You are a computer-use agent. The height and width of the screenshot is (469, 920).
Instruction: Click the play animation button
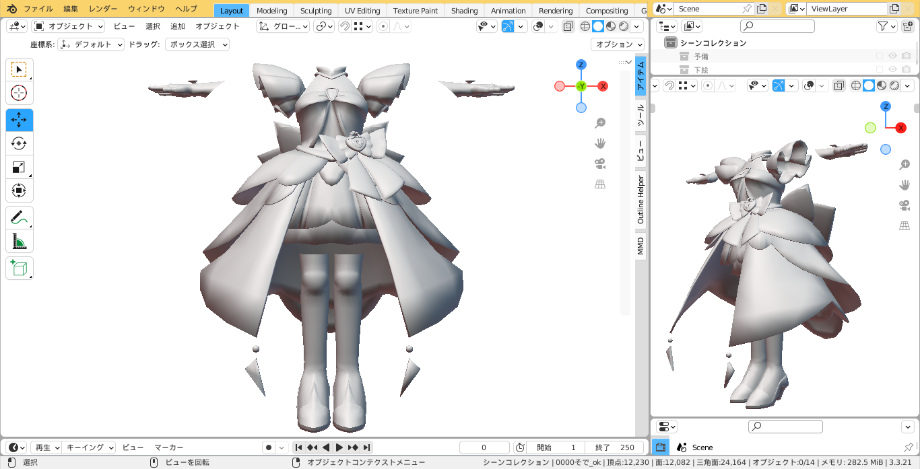point(339,447)
